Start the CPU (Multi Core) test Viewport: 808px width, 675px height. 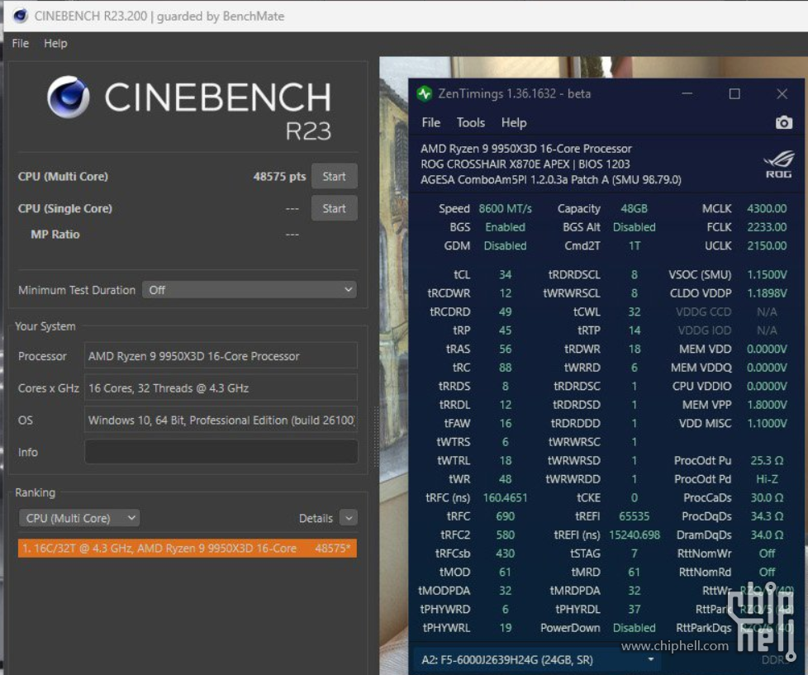(334, 176)
